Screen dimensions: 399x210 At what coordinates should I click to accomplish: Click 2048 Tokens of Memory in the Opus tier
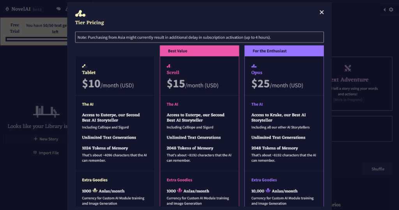(275, 148)
